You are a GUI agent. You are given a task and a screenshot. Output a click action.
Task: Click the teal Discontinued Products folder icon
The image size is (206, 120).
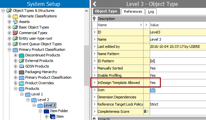(22, 55)
